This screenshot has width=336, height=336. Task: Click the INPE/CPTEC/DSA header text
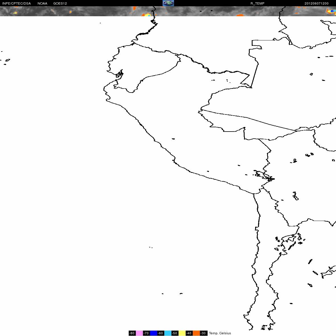click(x=17, y=3)
